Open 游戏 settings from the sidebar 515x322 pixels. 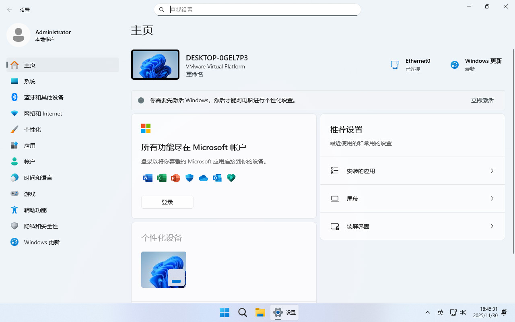click(x=14, y=194)
